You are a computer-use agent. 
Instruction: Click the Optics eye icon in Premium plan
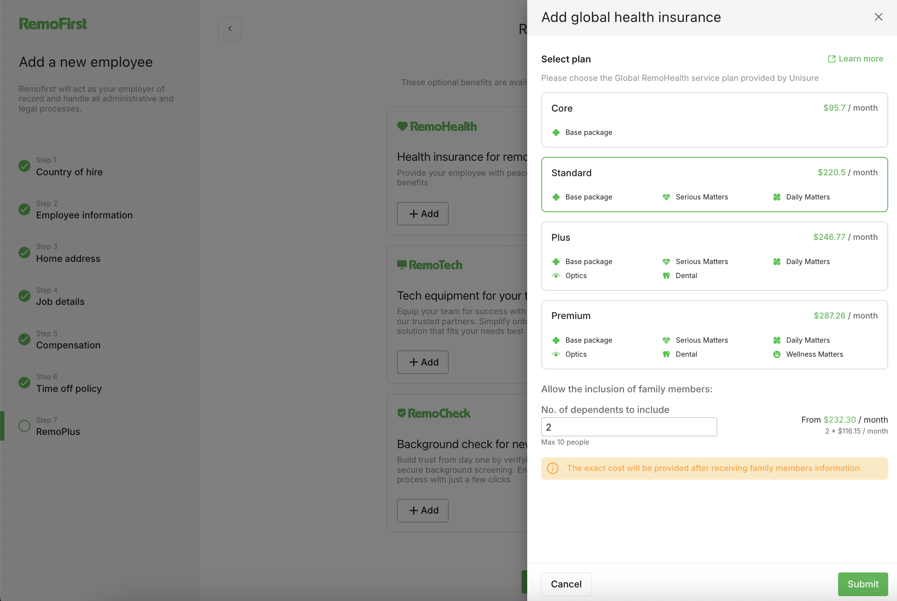click(556, 354)
